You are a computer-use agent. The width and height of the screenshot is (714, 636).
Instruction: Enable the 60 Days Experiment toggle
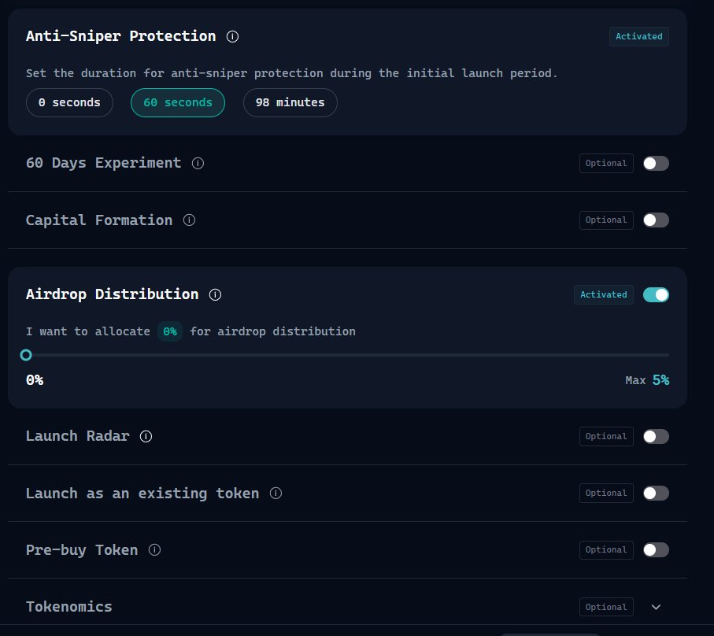pyautogui.click(x=656, y=164)
